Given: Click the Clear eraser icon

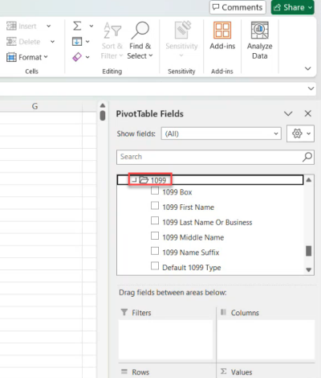Looking at the screenshot, I should pyautogui.click(x=77, y=57).
